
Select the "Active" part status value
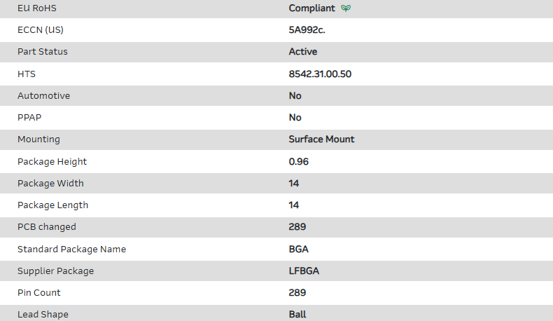[302, 52]
